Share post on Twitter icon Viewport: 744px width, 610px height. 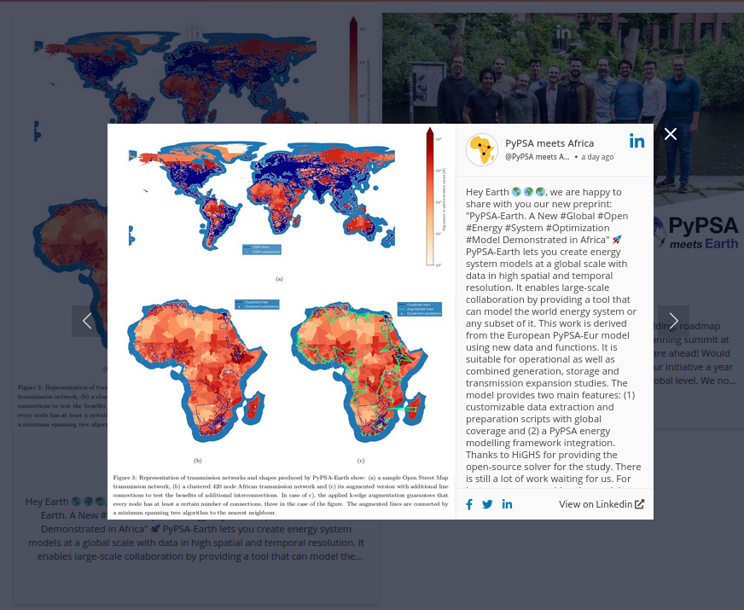click(487, 504)
